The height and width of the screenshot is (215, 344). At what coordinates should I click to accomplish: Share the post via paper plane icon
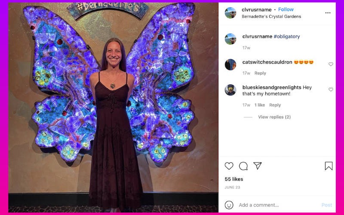coord(258,166)
